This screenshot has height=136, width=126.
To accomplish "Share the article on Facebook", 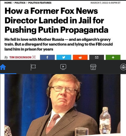I will (x=47, y=57).
